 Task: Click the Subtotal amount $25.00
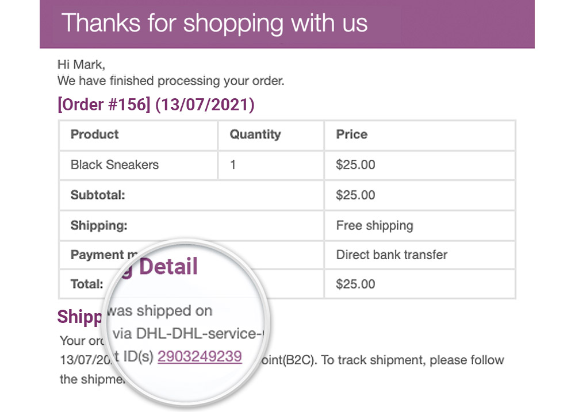(x=355, y=195)
